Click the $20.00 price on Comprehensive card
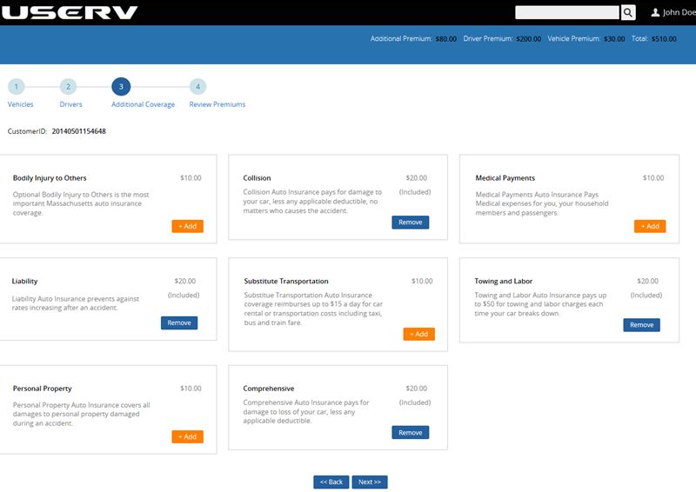Image resolution: width=696 pixels, height=492 pixels. click(417, 389)
